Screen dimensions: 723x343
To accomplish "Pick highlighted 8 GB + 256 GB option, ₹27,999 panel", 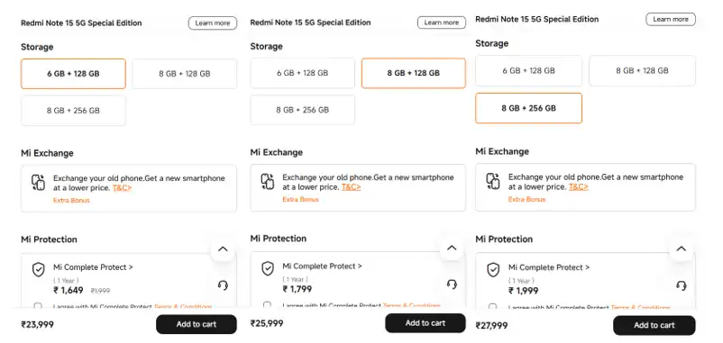I will pyautogui.click(x=529, y=108).
